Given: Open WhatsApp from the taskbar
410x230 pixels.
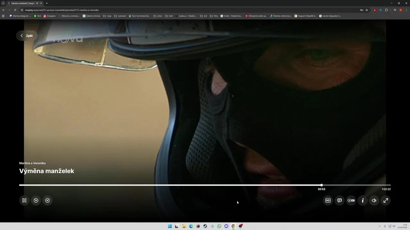Looking at the screenshot, I should point(219,226).
